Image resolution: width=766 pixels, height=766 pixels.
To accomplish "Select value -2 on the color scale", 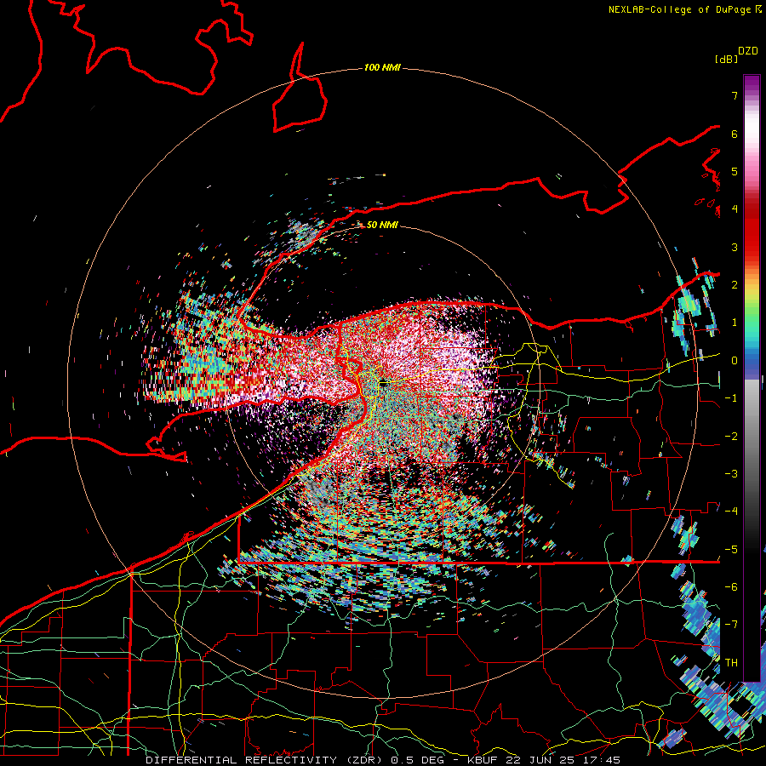I will tap(731, 437).
